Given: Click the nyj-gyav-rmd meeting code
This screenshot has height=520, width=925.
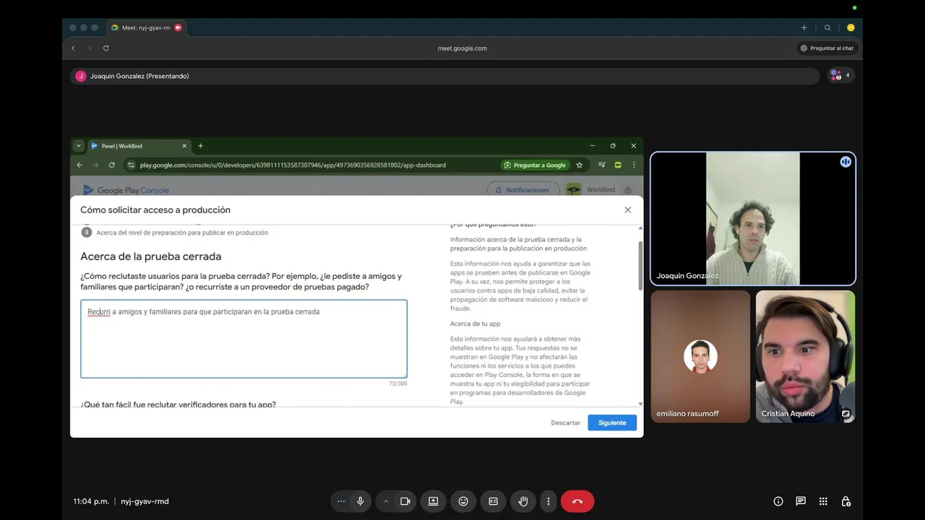Looking at the screenshot, I should click(x=145, y=501).
